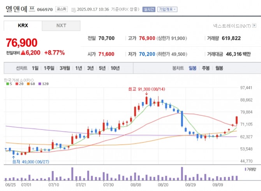The height and width of the screenshot is (191, 261).
Task: Click the purple 거래량 legend icon
Action: pos(245,170)
